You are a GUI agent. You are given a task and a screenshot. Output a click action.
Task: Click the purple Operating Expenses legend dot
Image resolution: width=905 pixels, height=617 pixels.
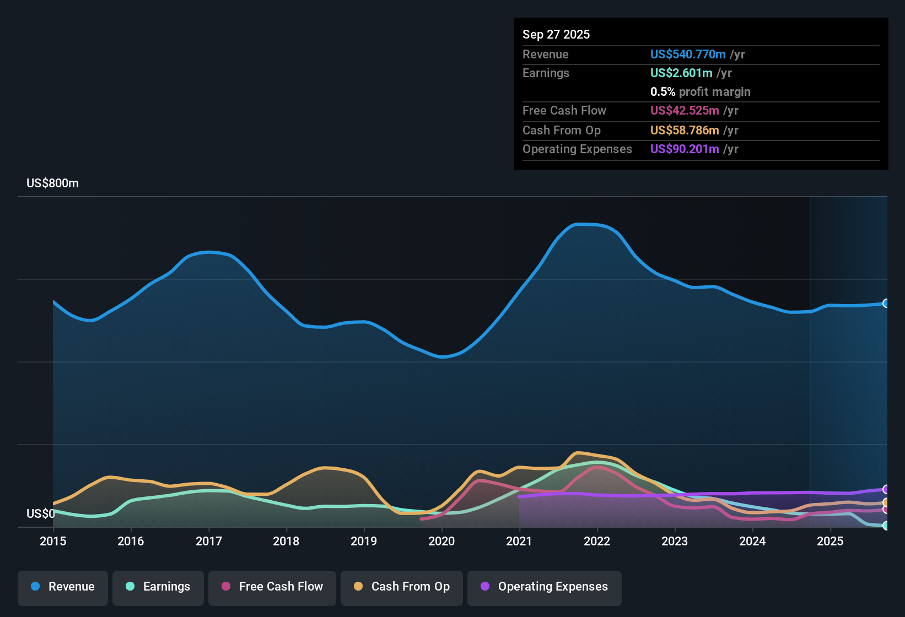(x=484, y=587)
